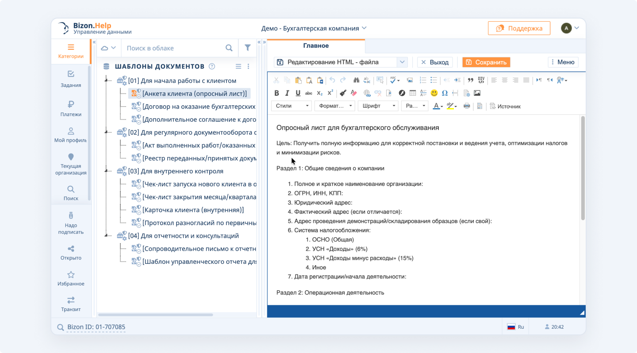Viewport: 637px width, 353px height.
Task: Open the Меню in the editor header
Action: (x=563, y=62)
